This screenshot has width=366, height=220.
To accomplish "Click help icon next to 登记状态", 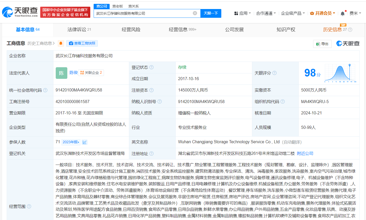I will [151, 67].
